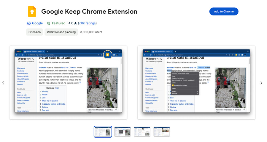Select the Extension category chip
Viewport: 267px width, 142px height.
34,32
